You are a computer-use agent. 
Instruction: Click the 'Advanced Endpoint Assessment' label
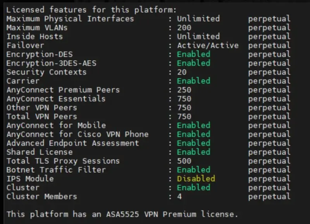point(72,143)
